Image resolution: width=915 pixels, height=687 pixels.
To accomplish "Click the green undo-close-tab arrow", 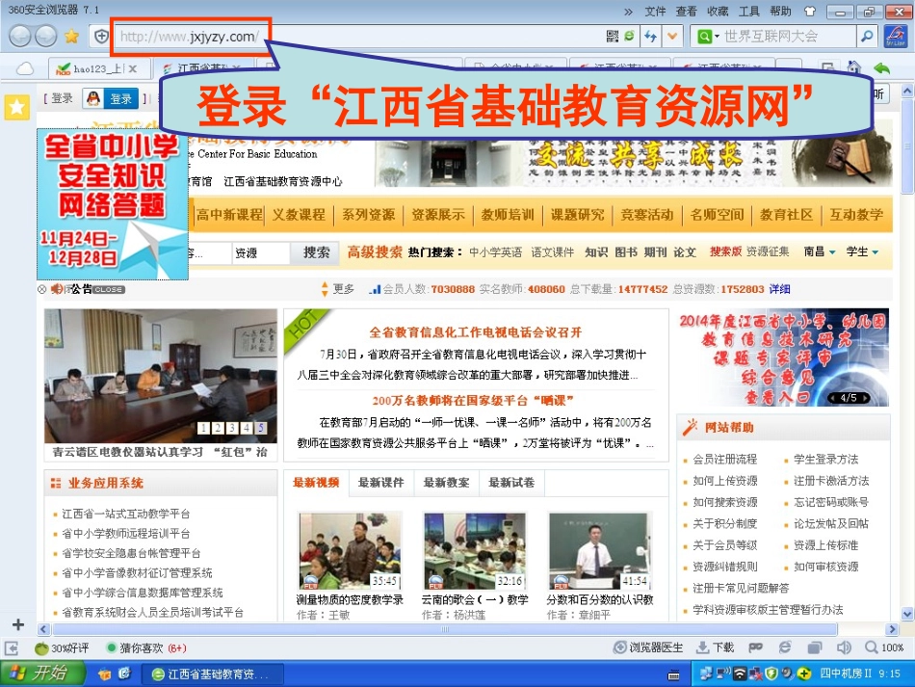I will click(881, 68).
